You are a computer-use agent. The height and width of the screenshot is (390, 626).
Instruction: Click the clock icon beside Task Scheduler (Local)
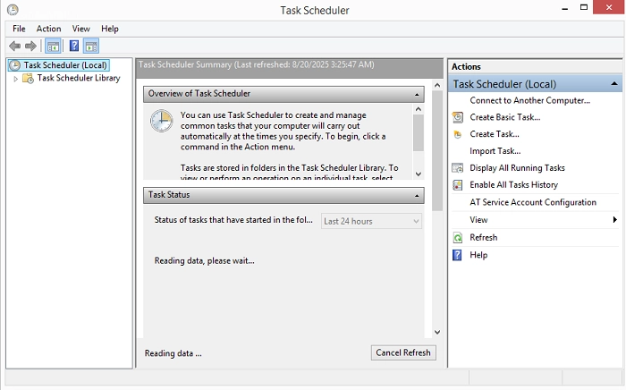pyautogui.click(x=15, y=65)
